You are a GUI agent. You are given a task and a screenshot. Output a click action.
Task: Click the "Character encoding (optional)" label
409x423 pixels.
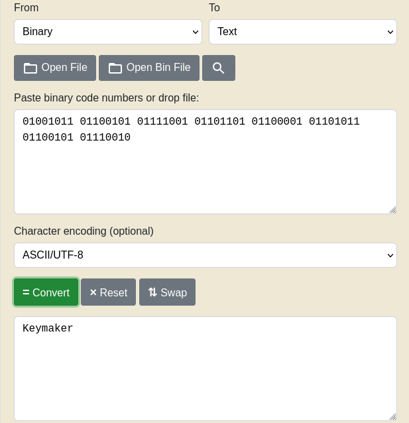pos(84,231)
